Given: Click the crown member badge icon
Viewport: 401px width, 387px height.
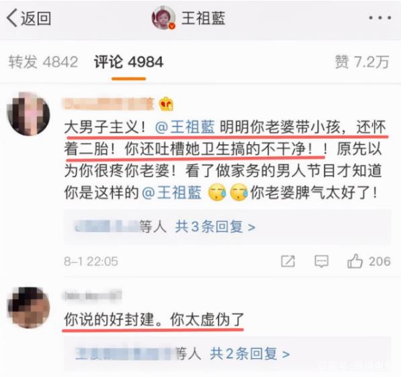Looking at the screenshot, I should click(166, 104).
